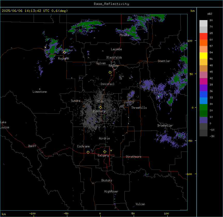The height and width of the screenshot is (217, 223).
Task: Click the Sundre town label
Action: (76, 101)
